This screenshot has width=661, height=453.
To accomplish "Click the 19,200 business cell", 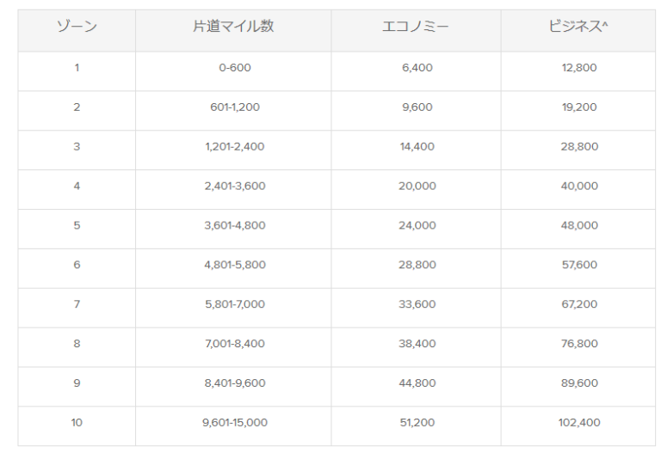I will (x=578, y=107).
